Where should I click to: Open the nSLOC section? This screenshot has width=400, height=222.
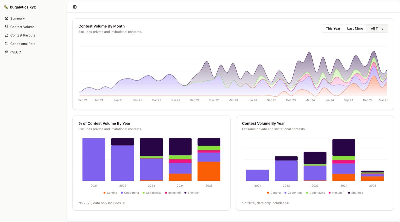(15, 52)
